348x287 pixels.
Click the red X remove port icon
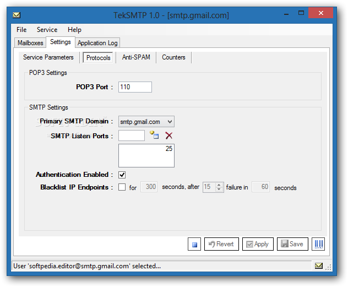pos(169,136)
